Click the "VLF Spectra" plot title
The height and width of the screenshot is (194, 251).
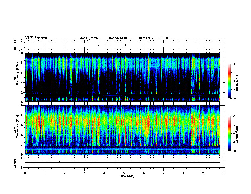tap(36, 38)
